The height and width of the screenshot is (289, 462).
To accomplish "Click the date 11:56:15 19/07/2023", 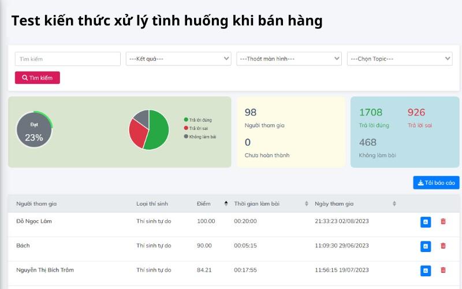I will 342,270.
